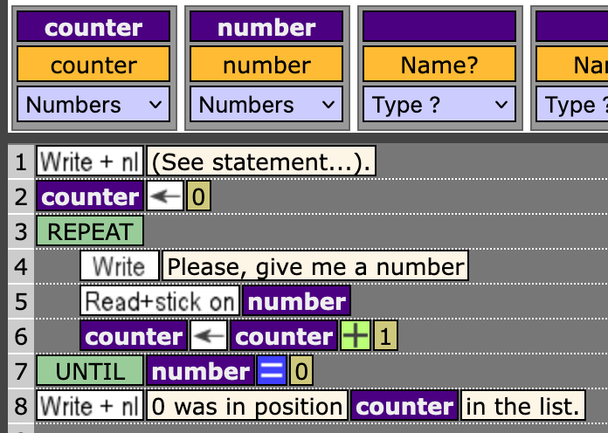Click the purple counter header in variable panel
The image size is (608, 433).
pos(93,27)
